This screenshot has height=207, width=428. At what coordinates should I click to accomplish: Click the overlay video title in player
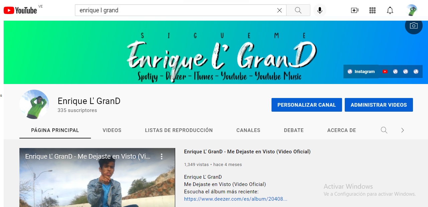tap(88, 156)
